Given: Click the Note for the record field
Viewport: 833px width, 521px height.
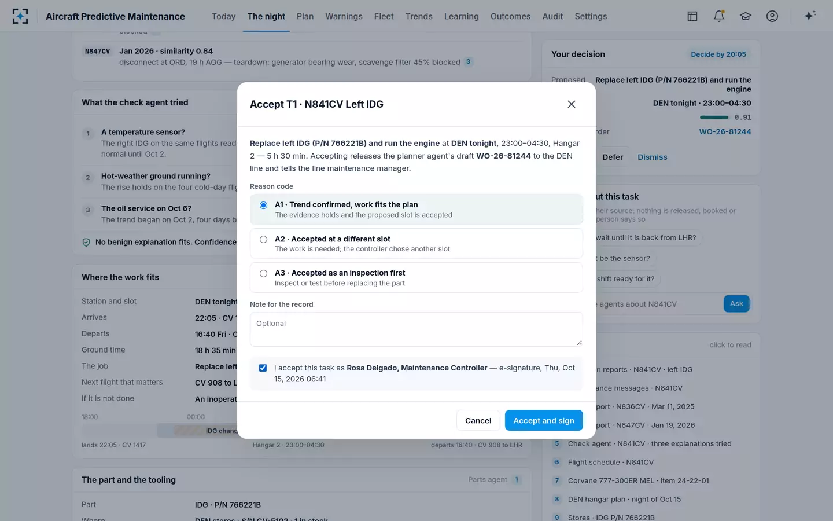Looking at the screenshot, I should click(417, 329).
